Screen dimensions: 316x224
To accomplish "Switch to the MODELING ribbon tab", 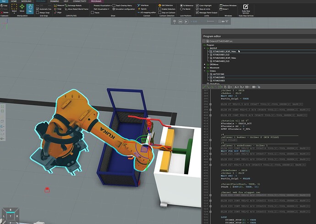I will pyautogui.click(x=26, y=1).
